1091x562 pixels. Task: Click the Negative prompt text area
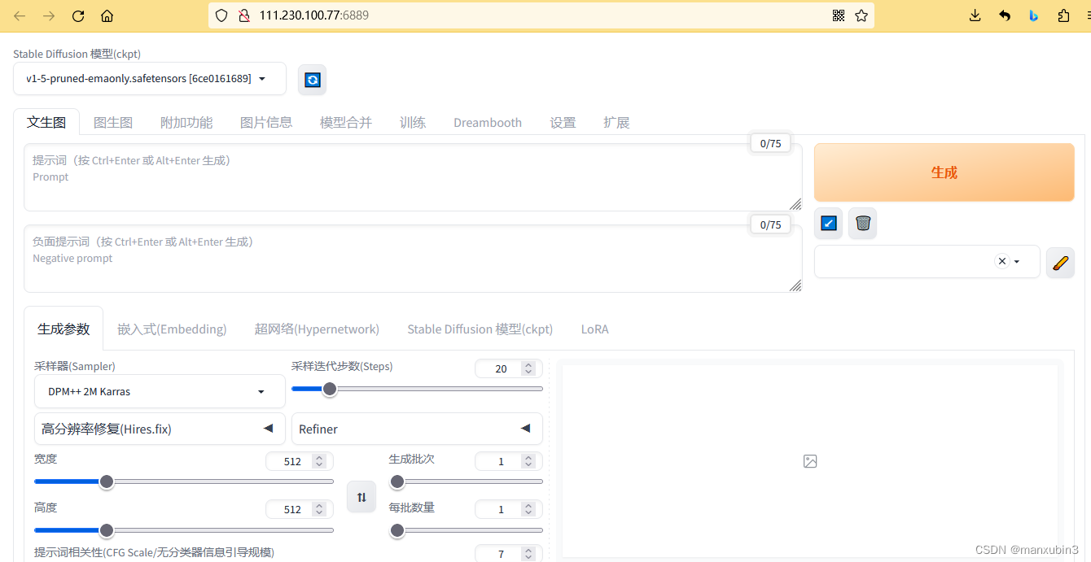413,259
